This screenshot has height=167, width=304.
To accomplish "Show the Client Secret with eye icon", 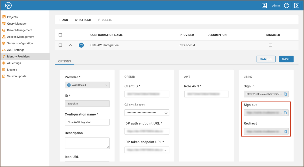I will (166, 113).
